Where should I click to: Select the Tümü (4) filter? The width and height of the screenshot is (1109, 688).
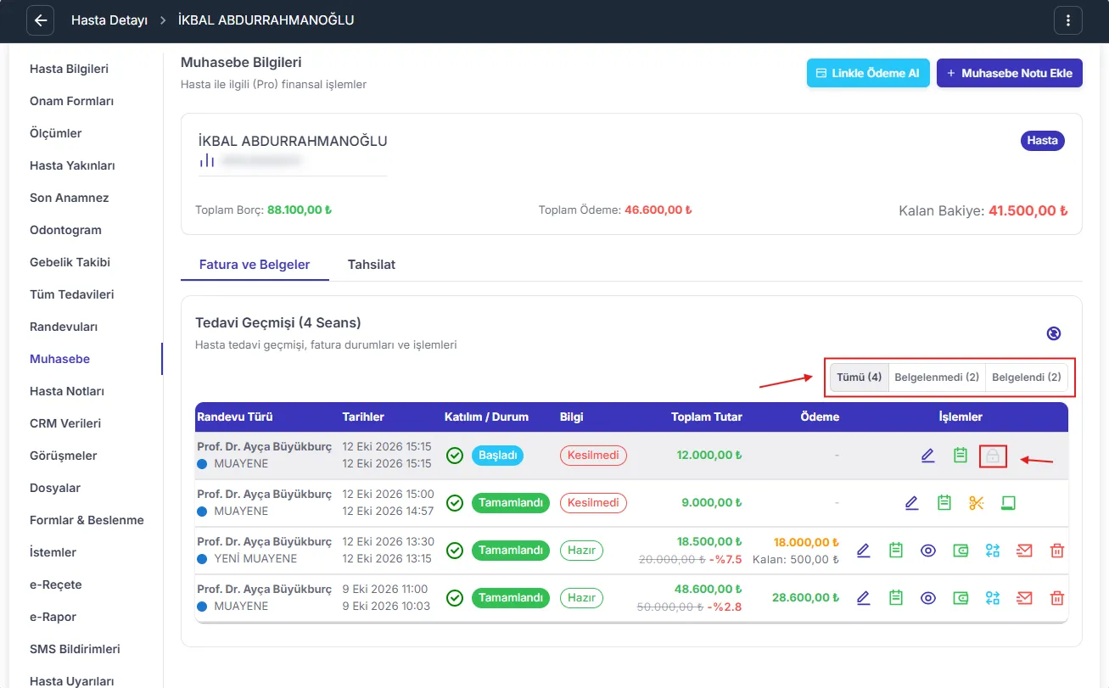[860, 378]
